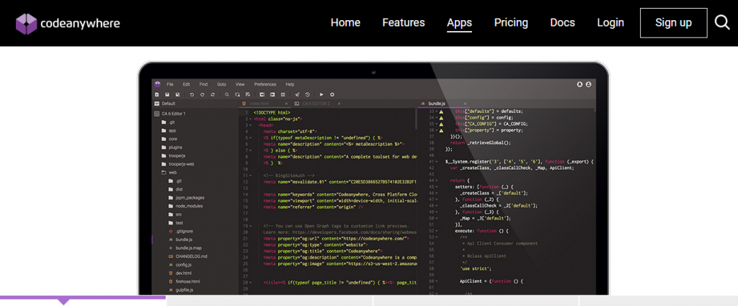Click the search icon in the editor toolbar

click(227, 94)
